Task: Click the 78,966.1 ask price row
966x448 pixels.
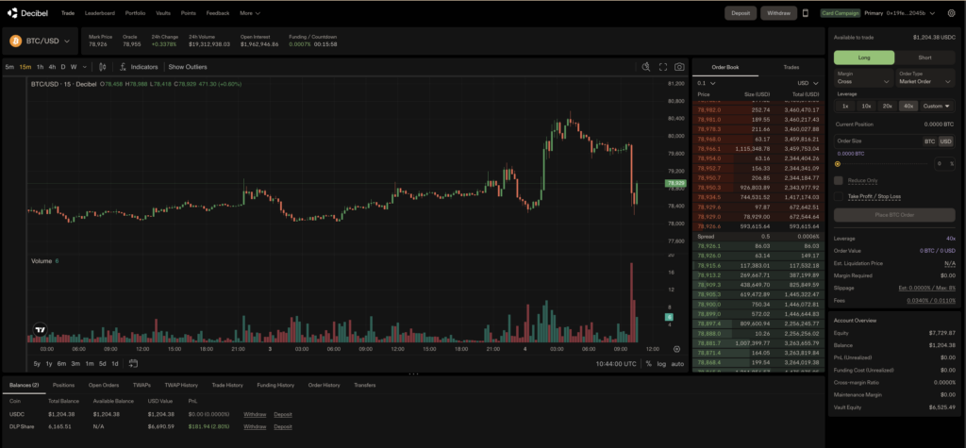Action: [x=758, y=148]
